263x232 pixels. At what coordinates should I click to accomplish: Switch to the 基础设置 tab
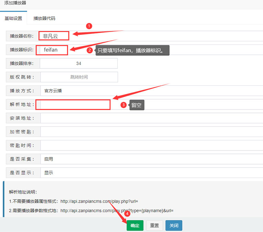tap(13, 19)
